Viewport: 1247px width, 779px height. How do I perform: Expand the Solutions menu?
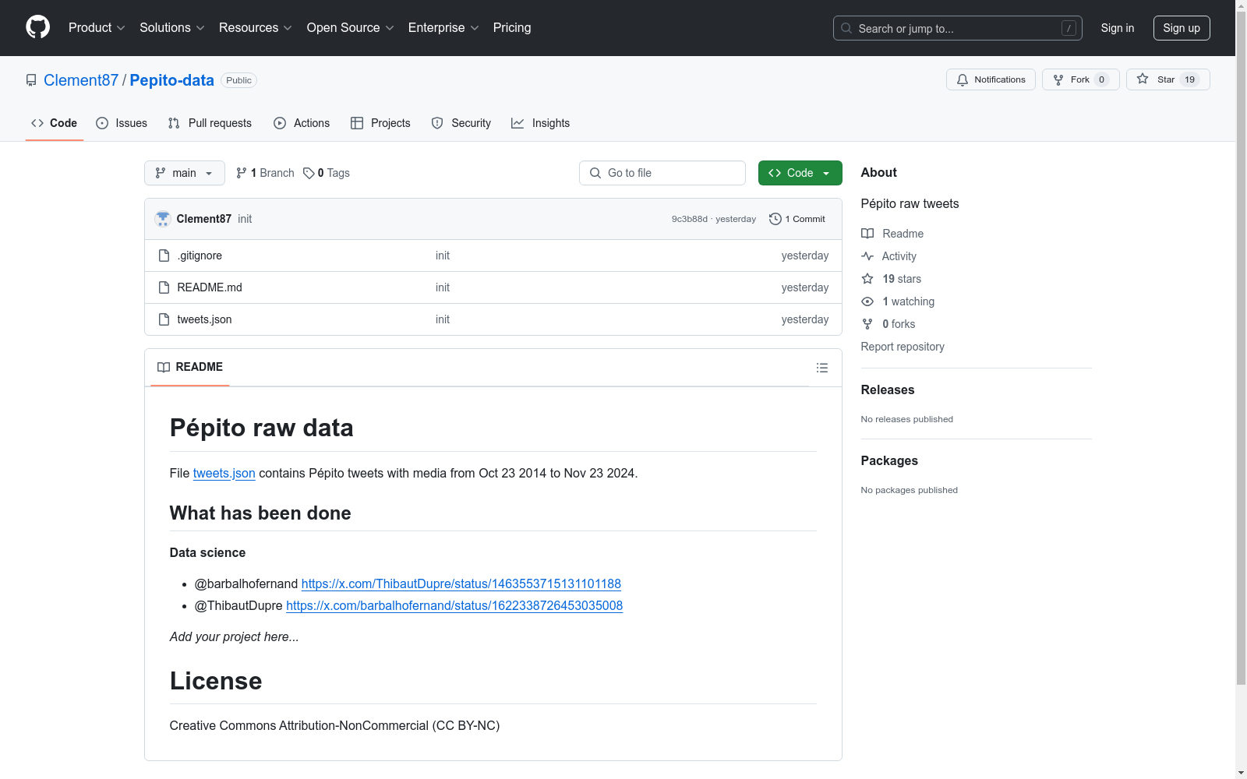172,27
